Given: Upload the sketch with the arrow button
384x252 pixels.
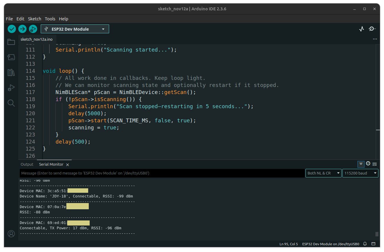Looking at the screenshot, I should point(22,29).
